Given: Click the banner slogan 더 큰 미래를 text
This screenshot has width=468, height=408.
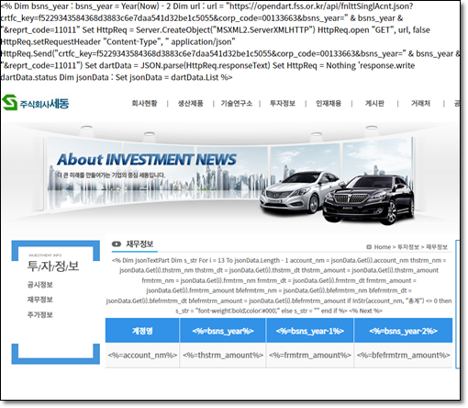Looking at the screenshot, I should [x=111, y=176].
